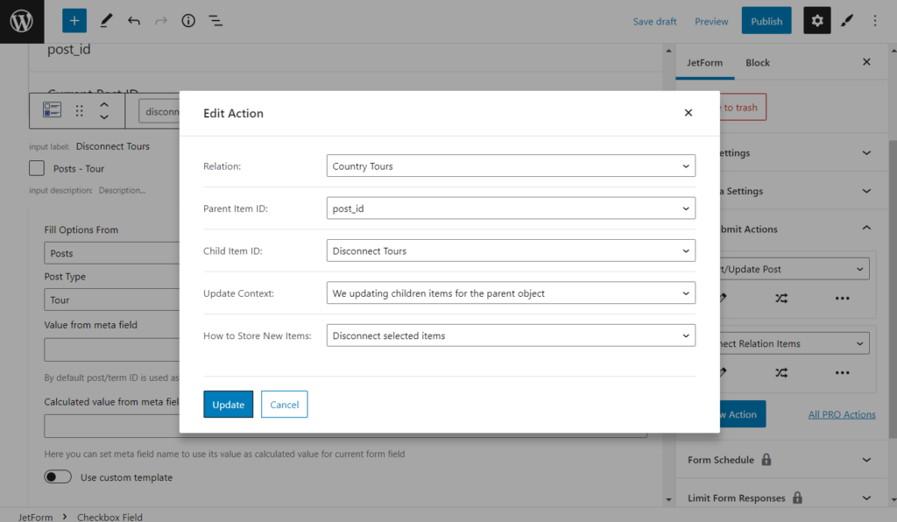Image resolution: width=897 pixels, height=522 pixels.
Task: Open the Fill Options From select
Action: 112,253
